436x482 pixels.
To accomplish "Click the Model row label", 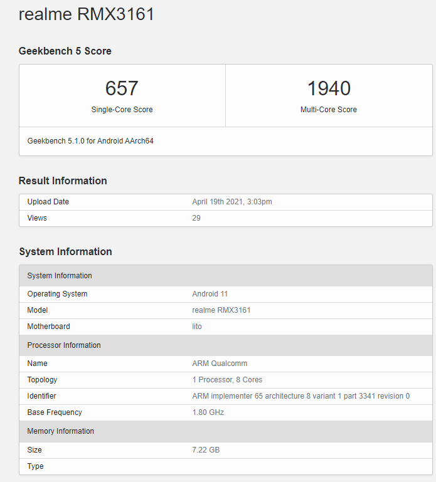I will point(37,310).
